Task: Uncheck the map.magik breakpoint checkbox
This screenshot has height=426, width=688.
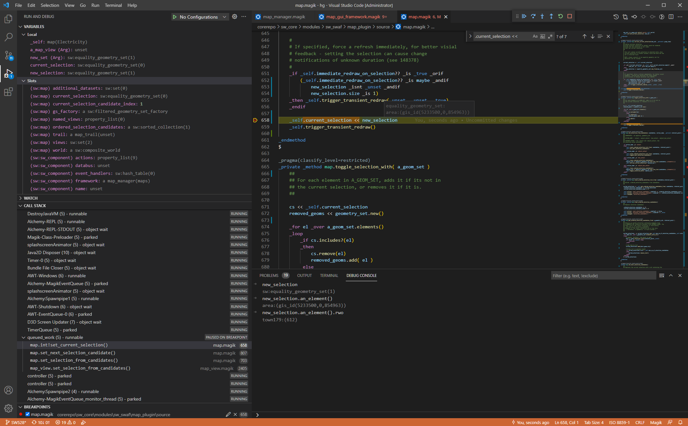Action: click(28, 414)
